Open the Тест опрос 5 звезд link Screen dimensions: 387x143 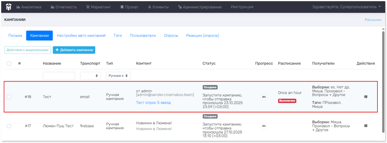click(x=153, y=103)
